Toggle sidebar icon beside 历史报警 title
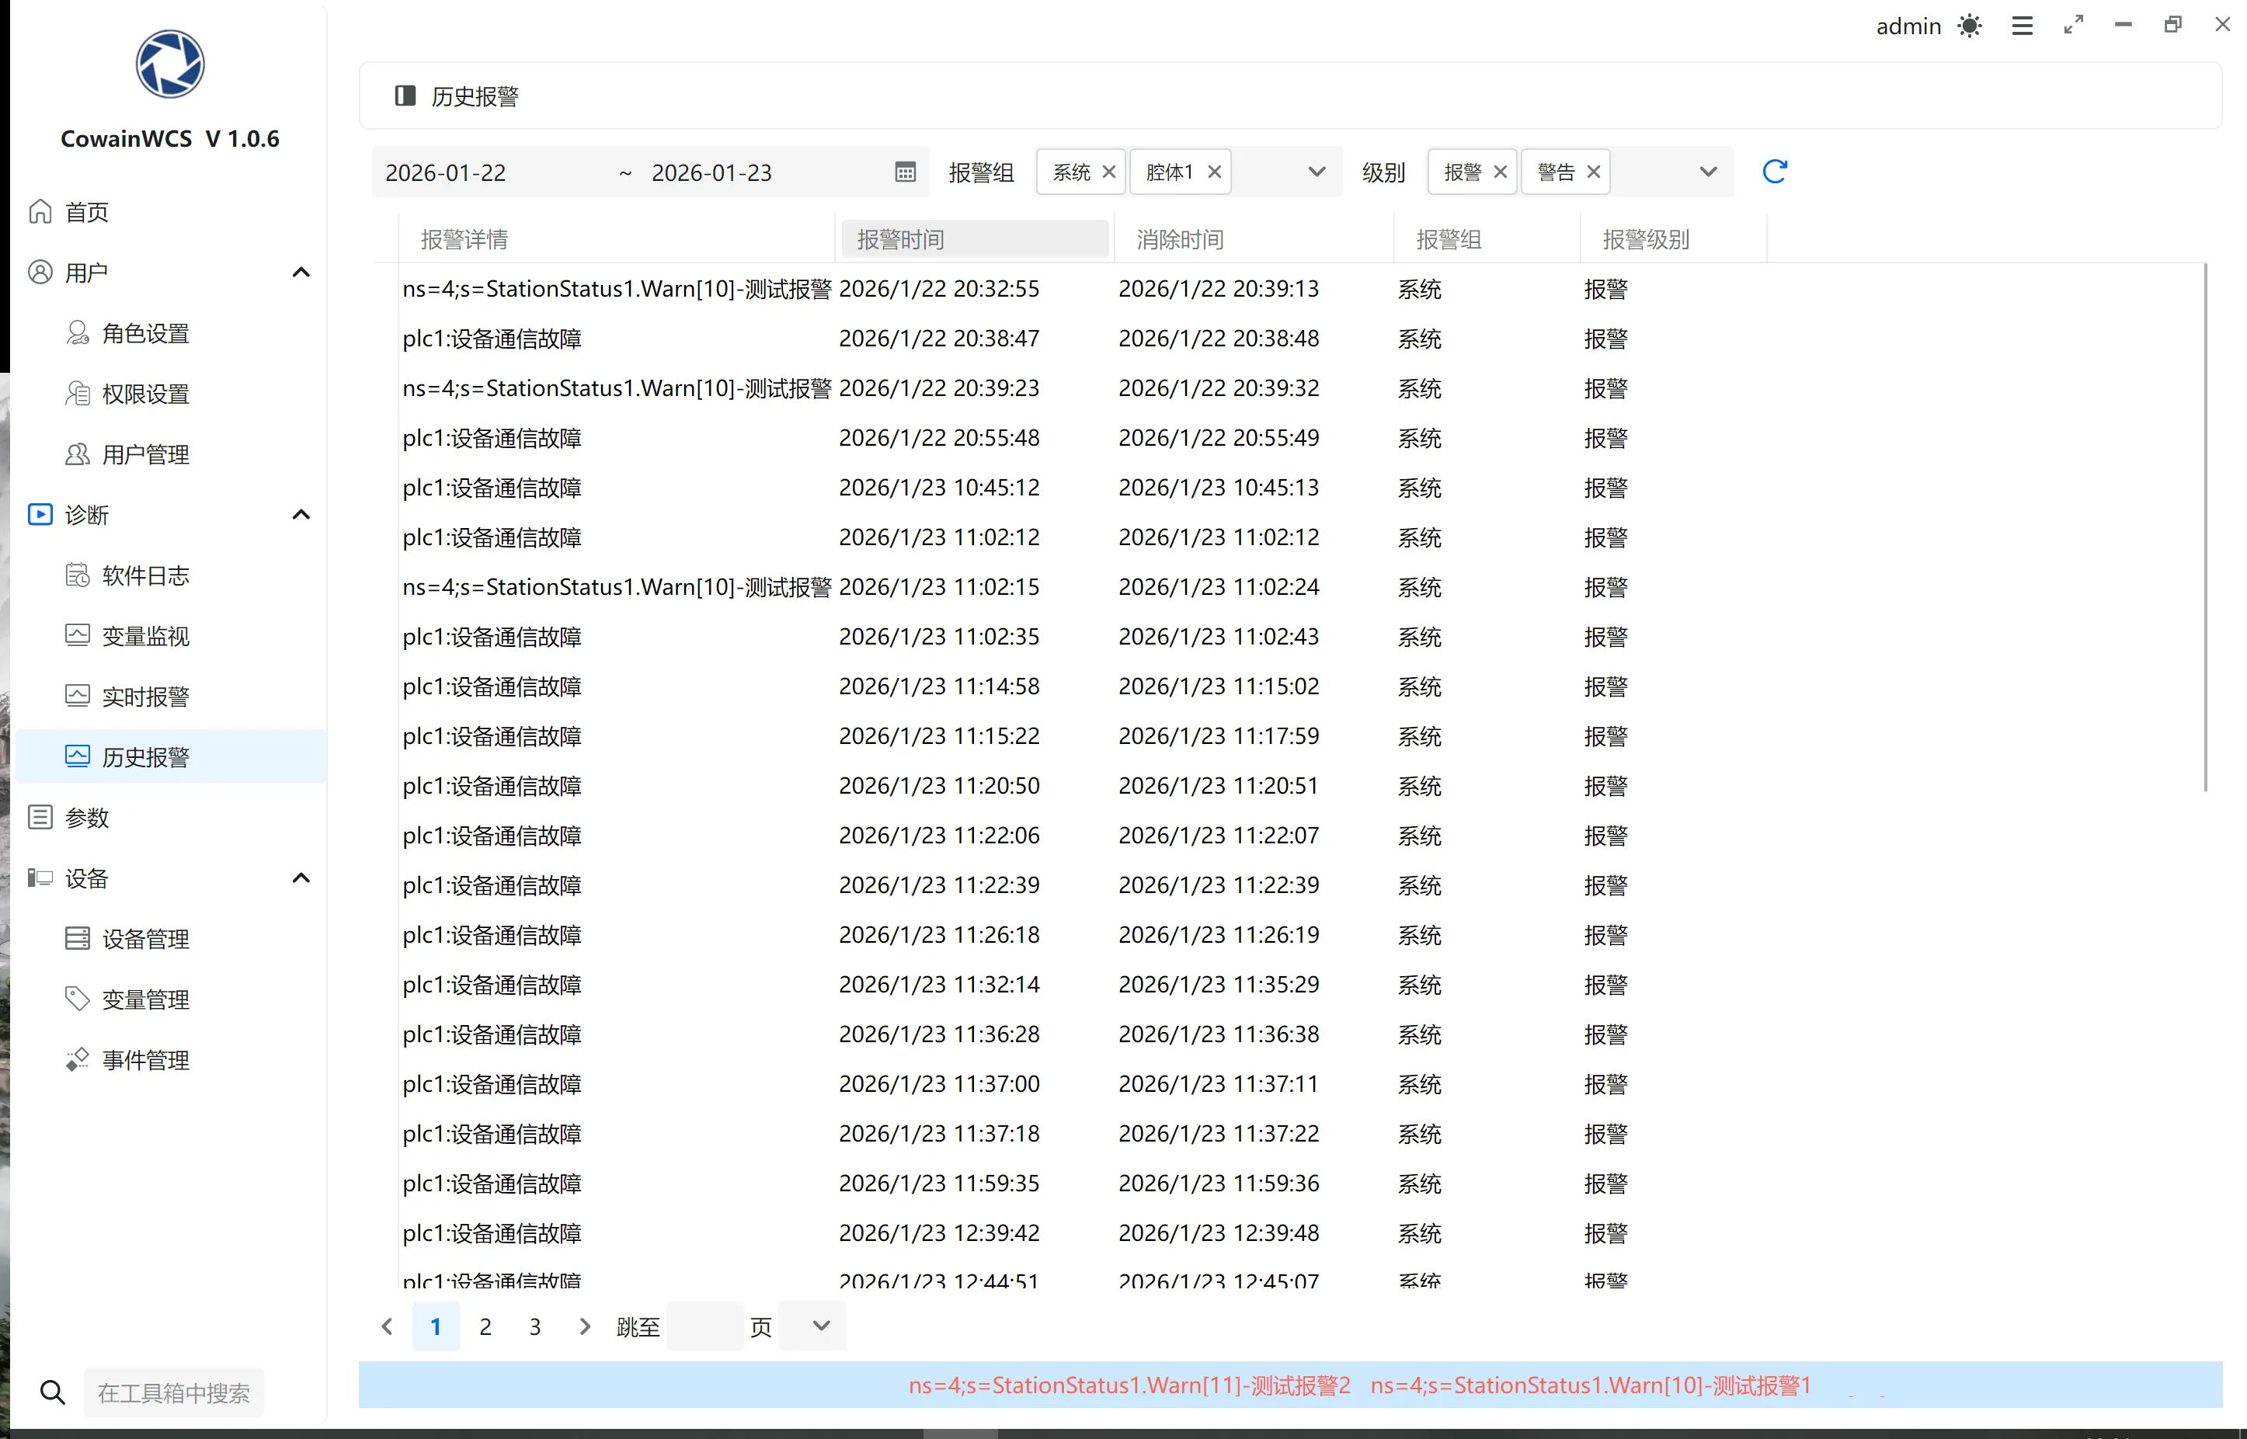 pos(405,96)
